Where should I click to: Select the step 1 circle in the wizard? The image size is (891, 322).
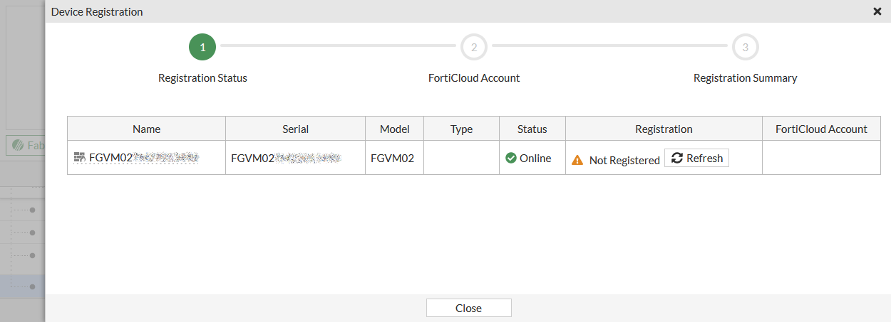tap(202, 48)
